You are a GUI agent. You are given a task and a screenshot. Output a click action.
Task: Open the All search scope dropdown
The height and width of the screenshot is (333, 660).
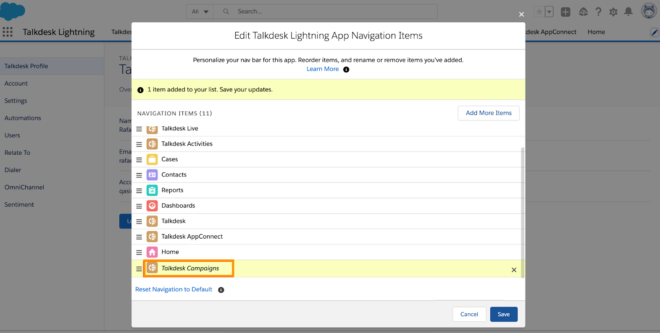pos(200,12)
